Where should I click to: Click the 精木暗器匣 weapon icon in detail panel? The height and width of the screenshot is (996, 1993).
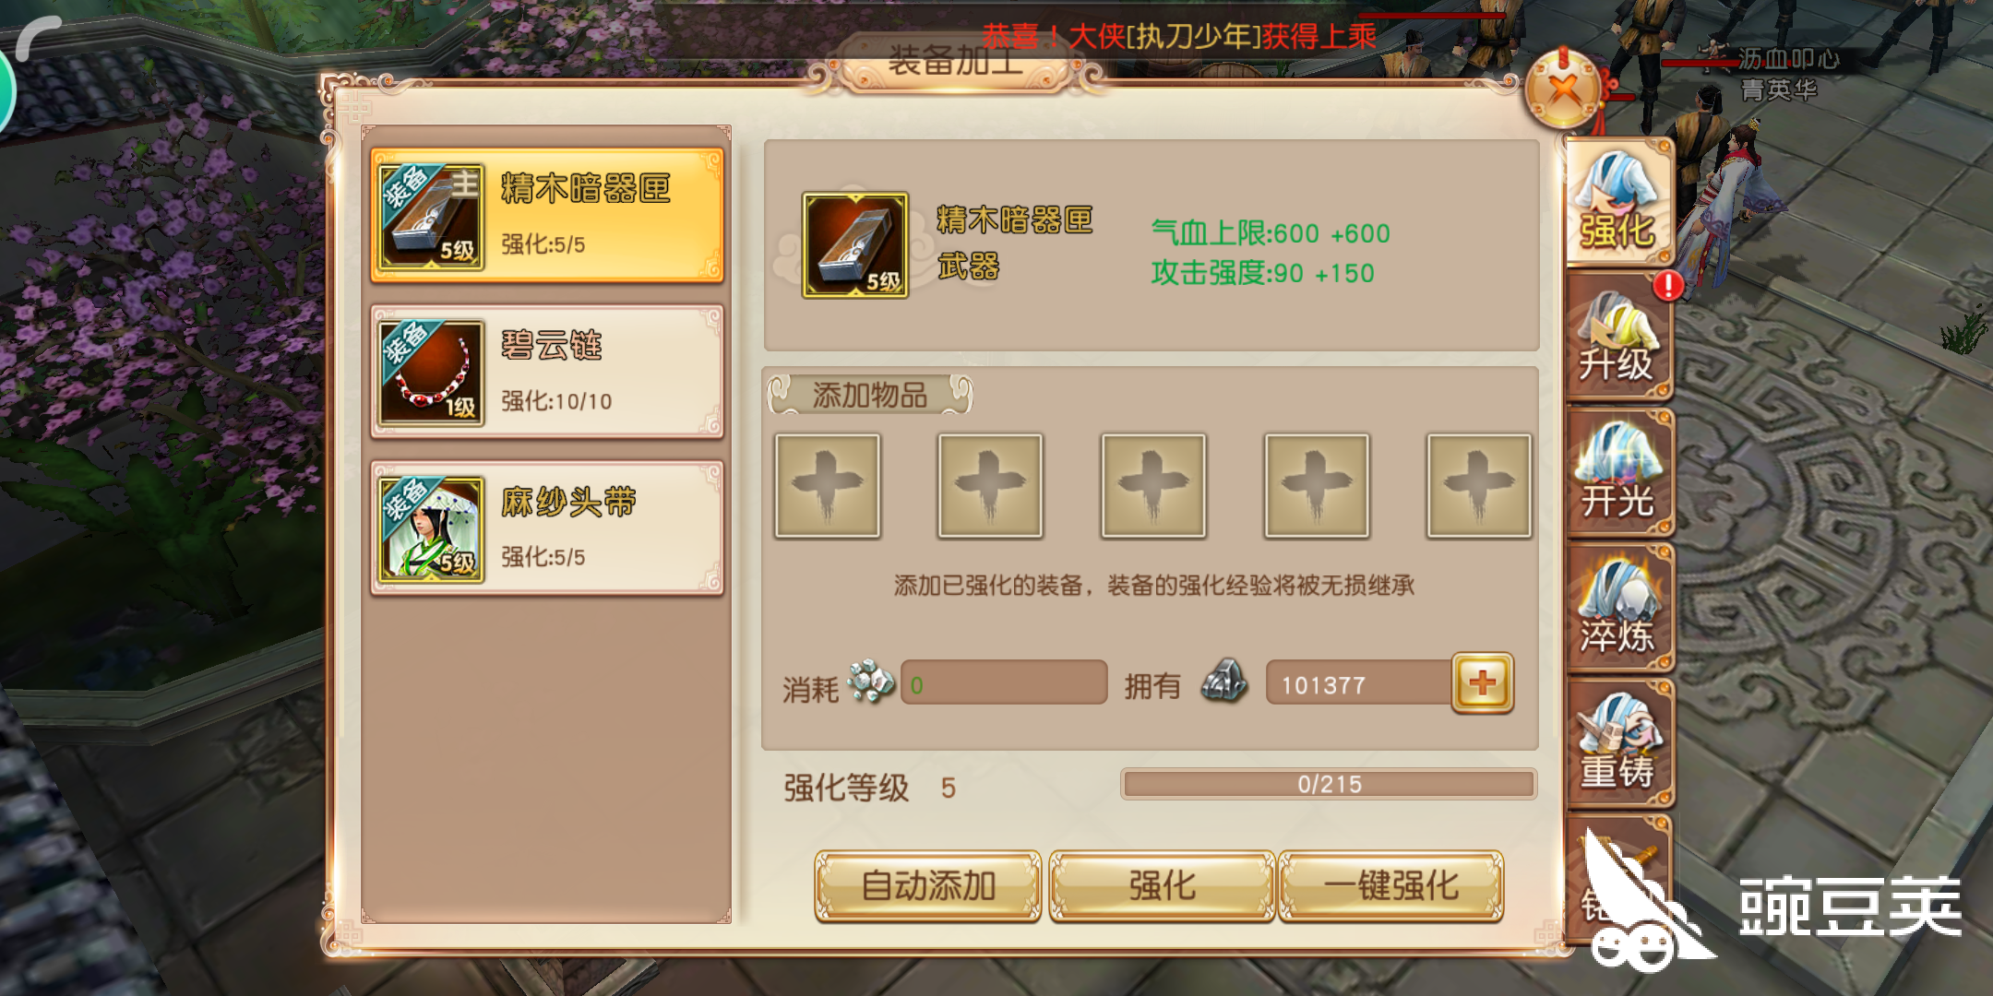coord(855,245)
